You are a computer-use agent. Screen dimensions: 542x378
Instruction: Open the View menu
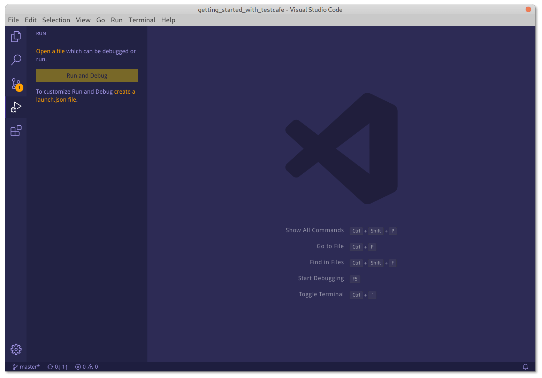click(83, 20)
